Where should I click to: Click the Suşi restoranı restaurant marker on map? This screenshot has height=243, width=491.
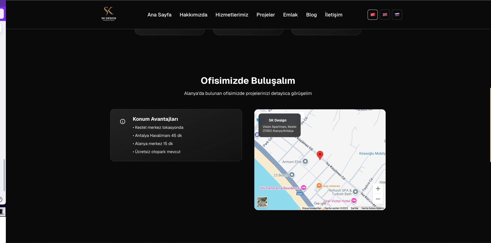[319, 186]
